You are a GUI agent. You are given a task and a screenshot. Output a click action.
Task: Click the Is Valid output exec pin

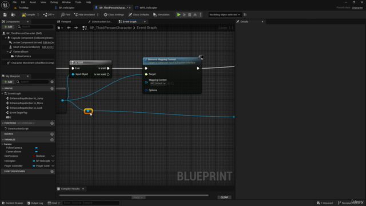108,68
